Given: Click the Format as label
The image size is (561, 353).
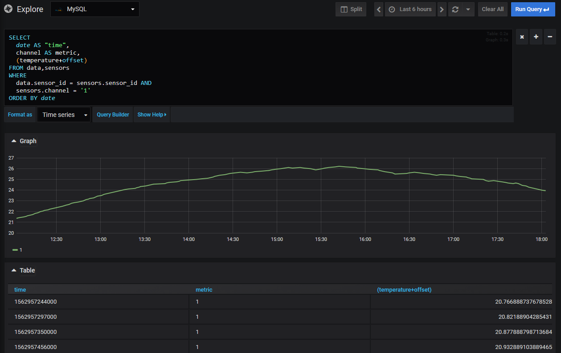Looking at the screenshot, I should (20, 115).
